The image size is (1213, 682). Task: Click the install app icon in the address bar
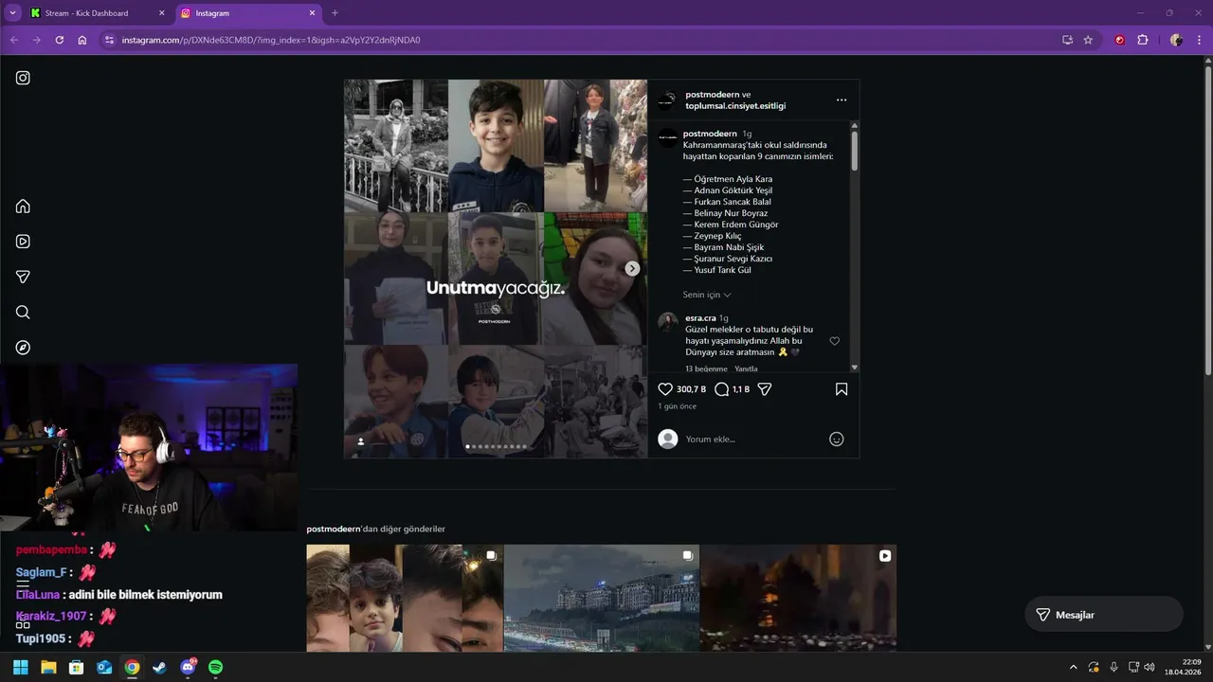[x=1067, y=40]
